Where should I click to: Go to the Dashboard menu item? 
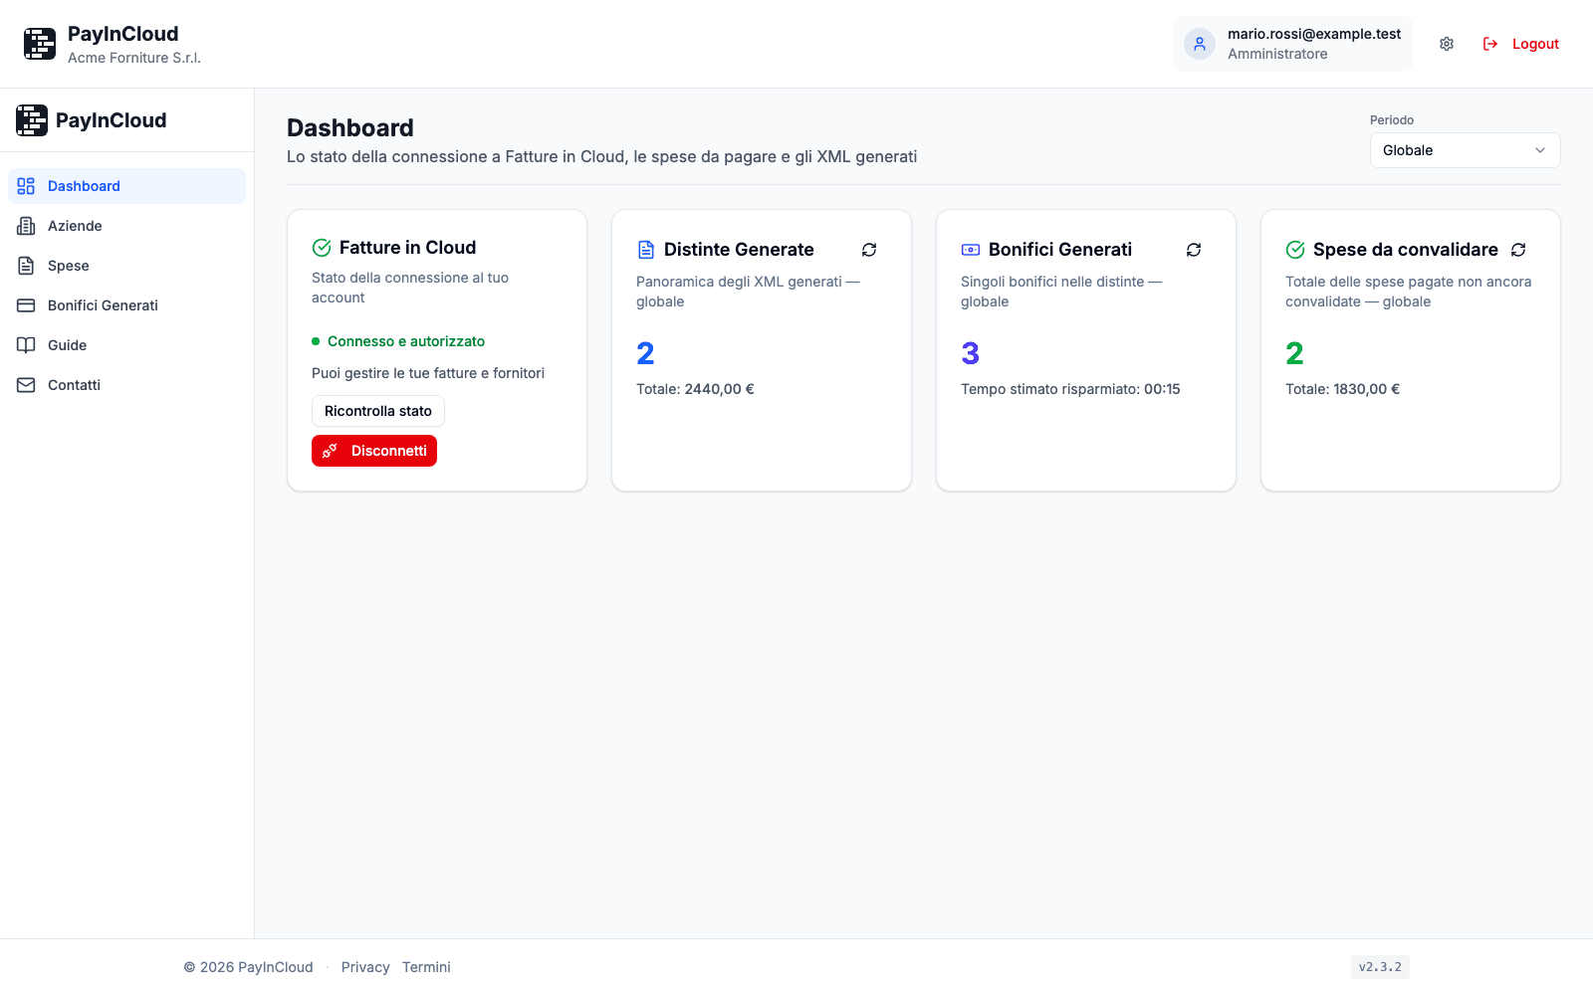[126, 186]
